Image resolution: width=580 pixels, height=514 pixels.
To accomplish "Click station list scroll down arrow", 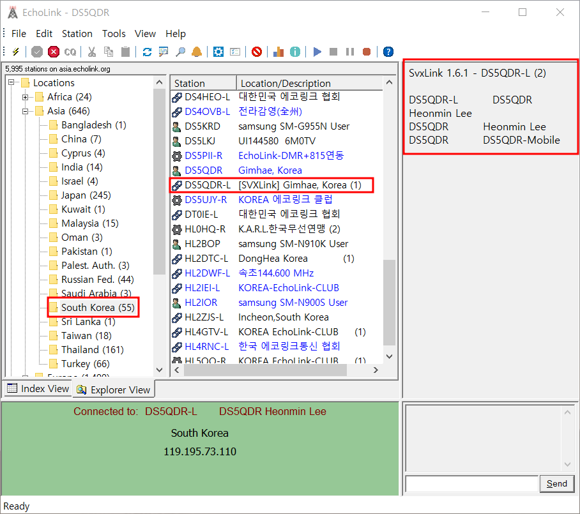I will tap(389, 356).
